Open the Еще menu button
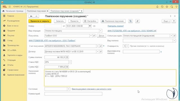Image resolution: width=180 pixels, height=101 pixels. (166, 21)
